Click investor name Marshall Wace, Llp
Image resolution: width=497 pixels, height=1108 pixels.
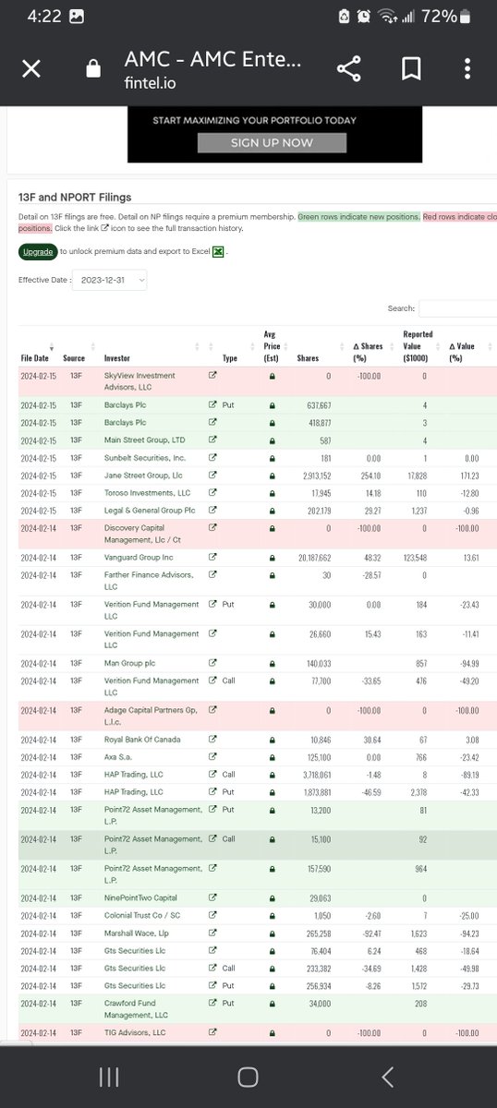(x=139, y=933)
